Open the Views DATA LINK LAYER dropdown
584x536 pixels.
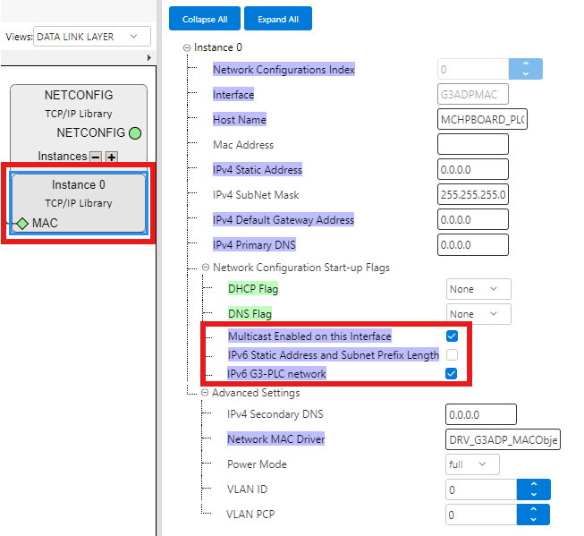pyautogui.click(x=92, y=37)
